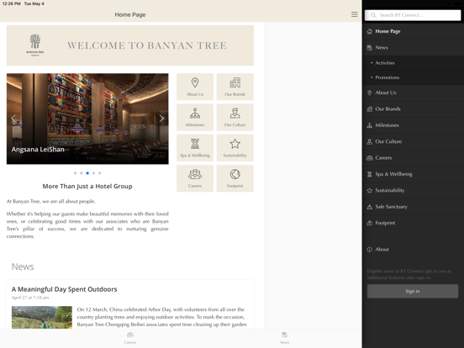Select first carousel pagination dot
The height and width of the screenshot is (348, 464).
point(75,173)
